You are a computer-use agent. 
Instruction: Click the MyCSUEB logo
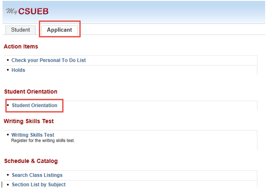pyautogui.click(x=27, y=11)
